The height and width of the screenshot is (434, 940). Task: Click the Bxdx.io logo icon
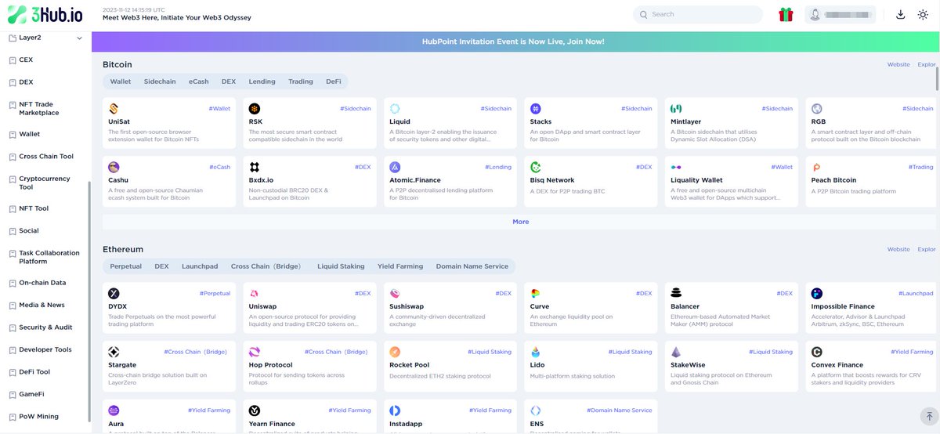pos(254,168)
